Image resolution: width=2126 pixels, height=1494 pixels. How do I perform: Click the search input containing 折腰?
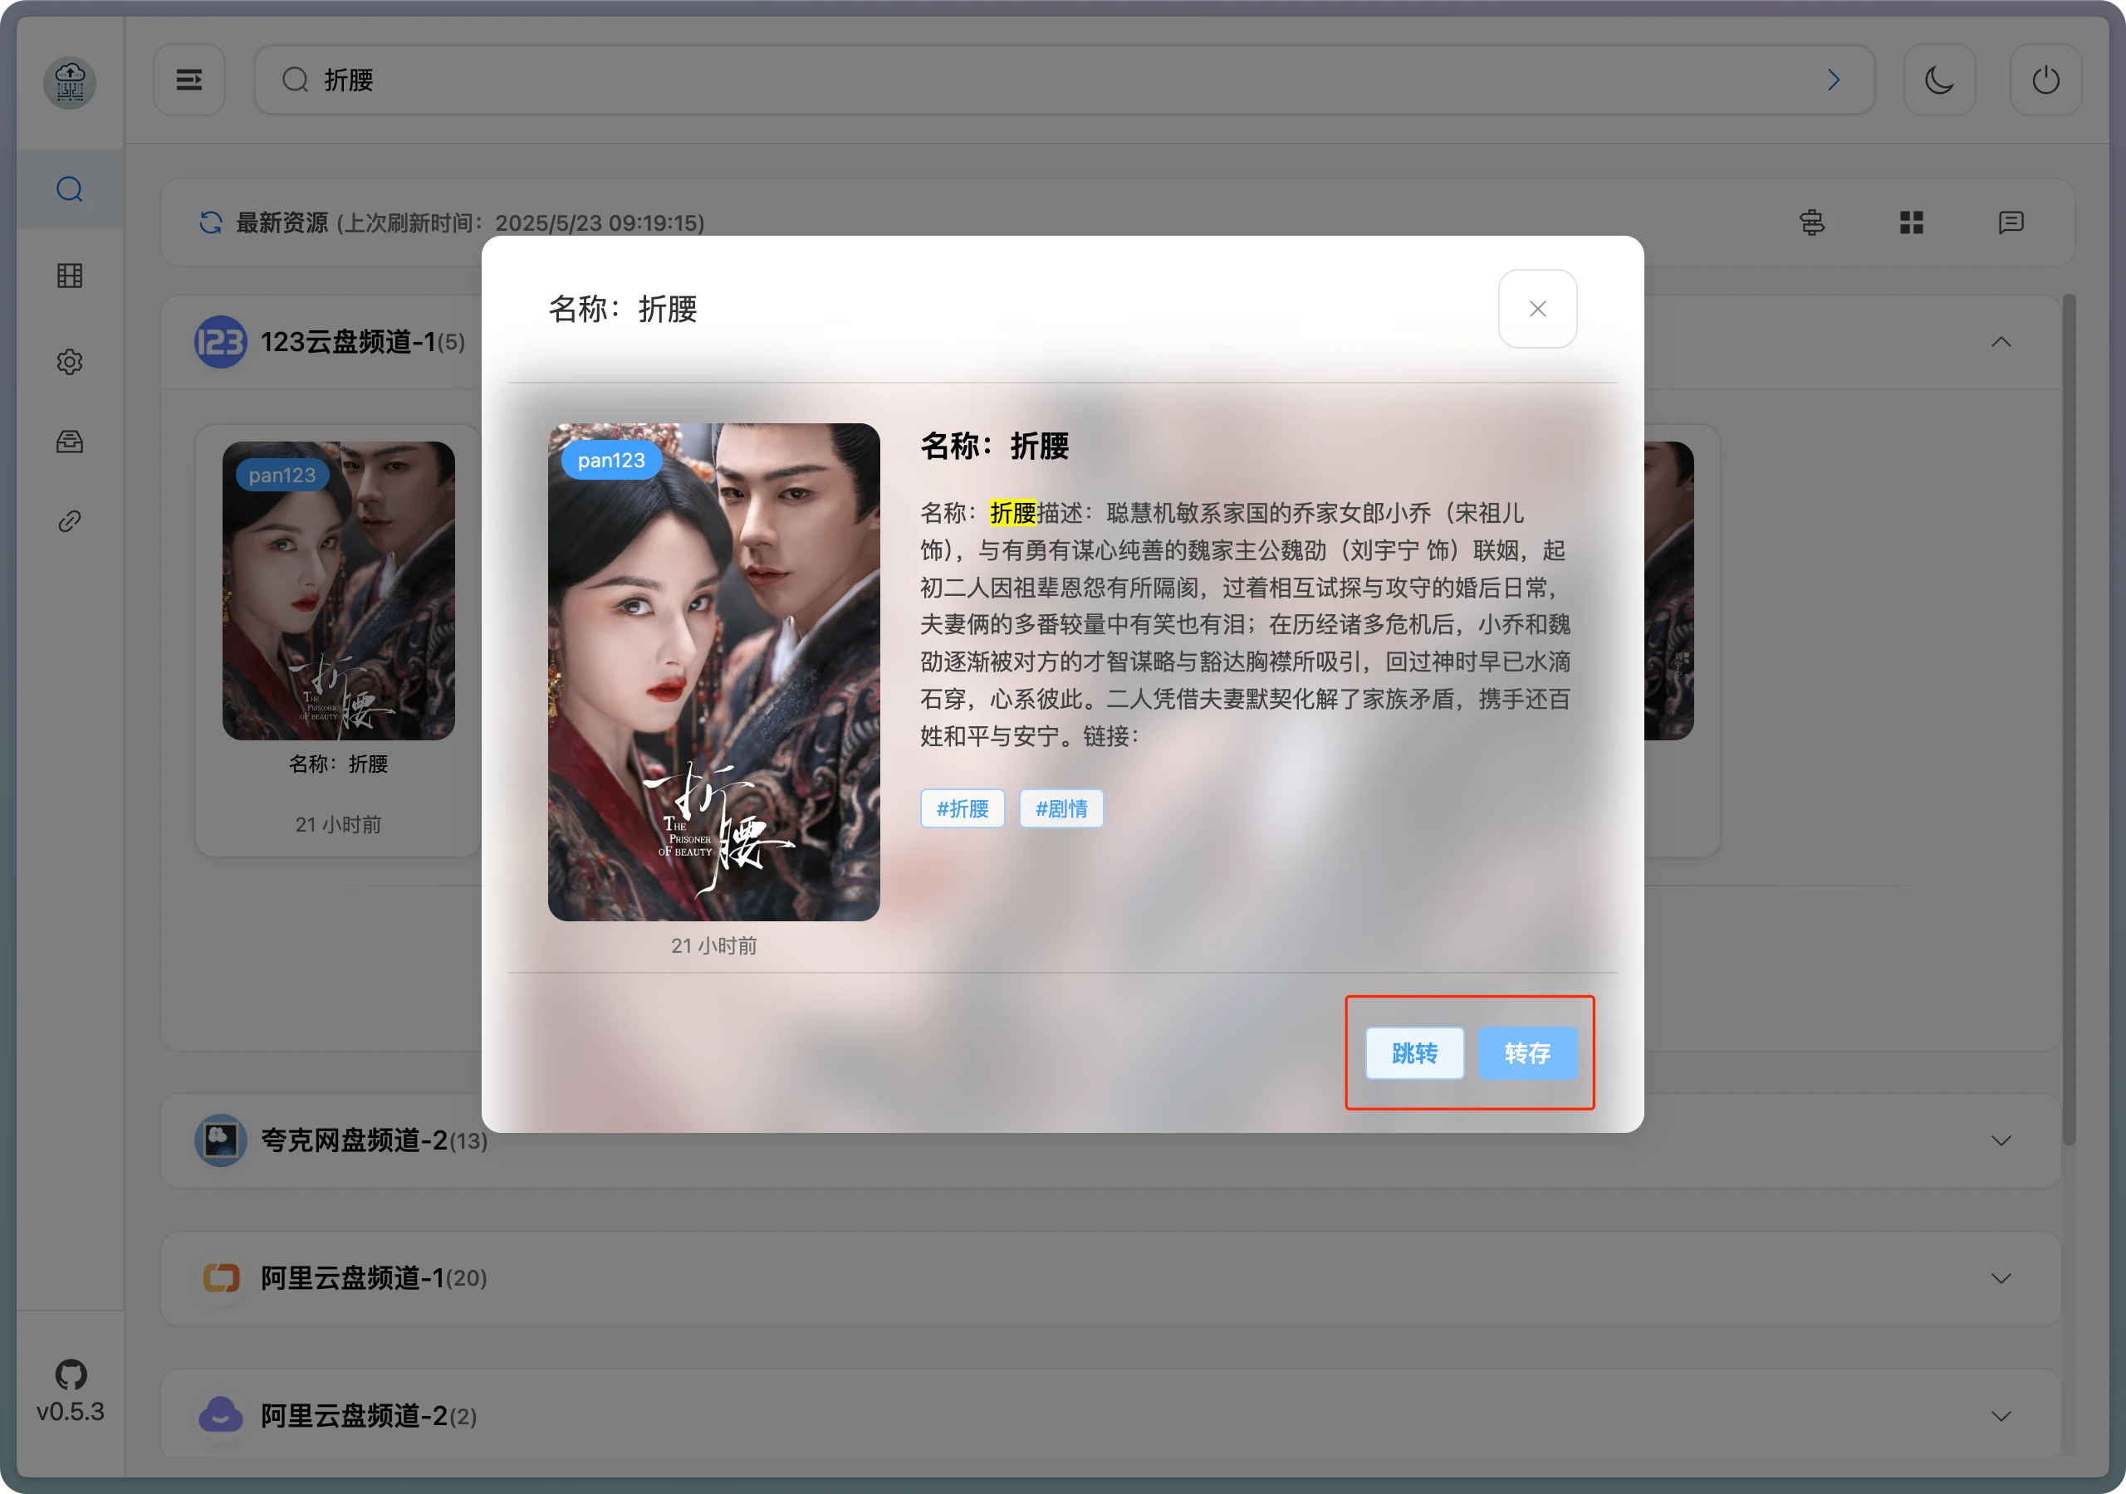click(x=1064, y=80)
